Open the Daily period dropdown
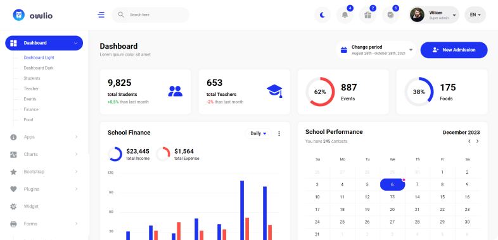Screen dimensions: 498x240 click(x=259, y=134)
